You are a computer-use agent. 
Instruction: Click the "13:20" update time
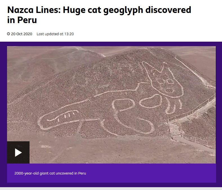[x=69, y=34]
